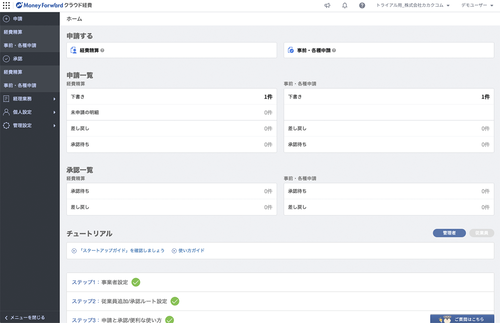This screenshot has width=500, height=323.
Task: Open 経費精算 under 申請 in sidebar
Action: click(30, 32)
